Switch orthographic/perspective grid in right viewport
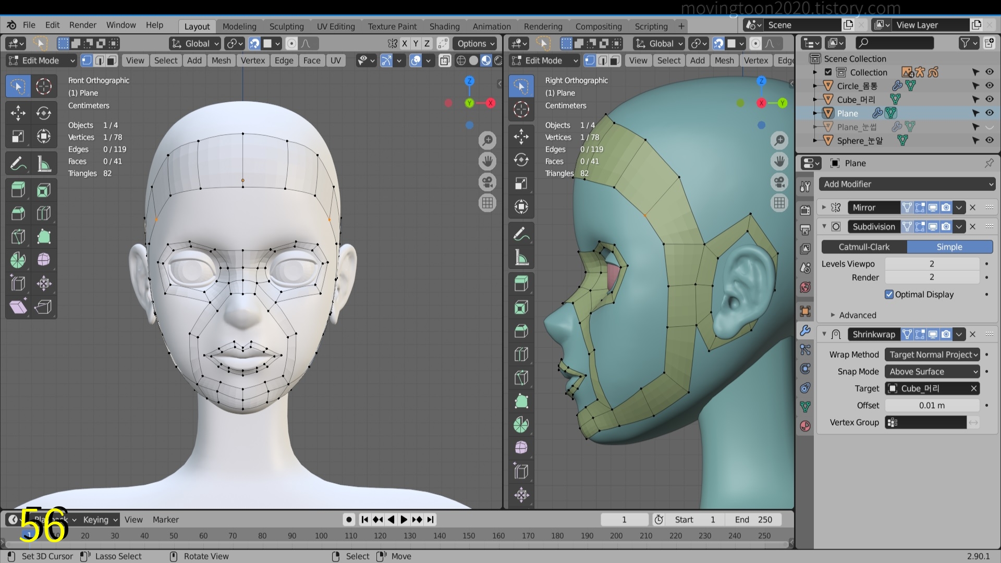Image resolution: width=1001 pixels, height=563 pixels. click(x=779, y=203)
